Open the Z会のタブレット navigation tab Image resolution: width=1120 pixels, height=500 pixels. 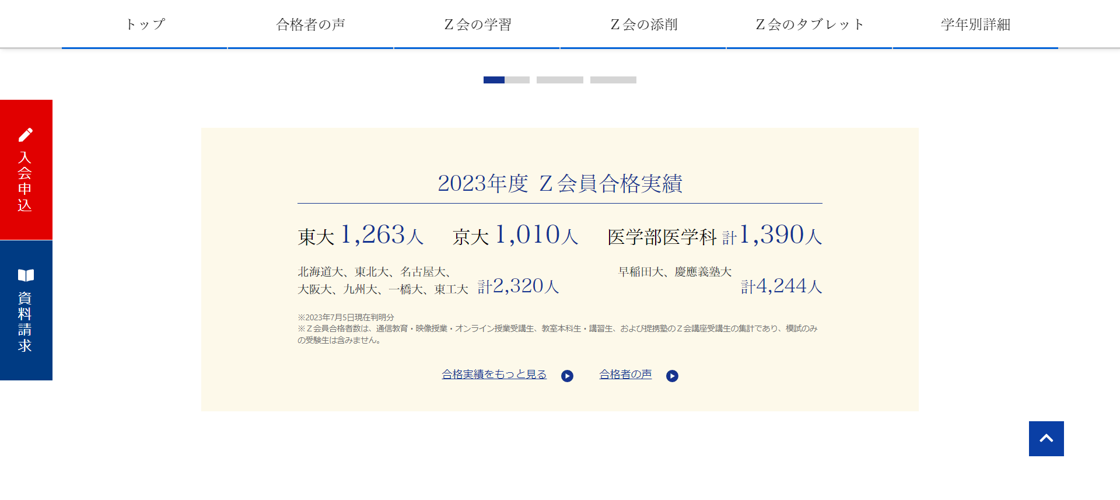point(809,25)
